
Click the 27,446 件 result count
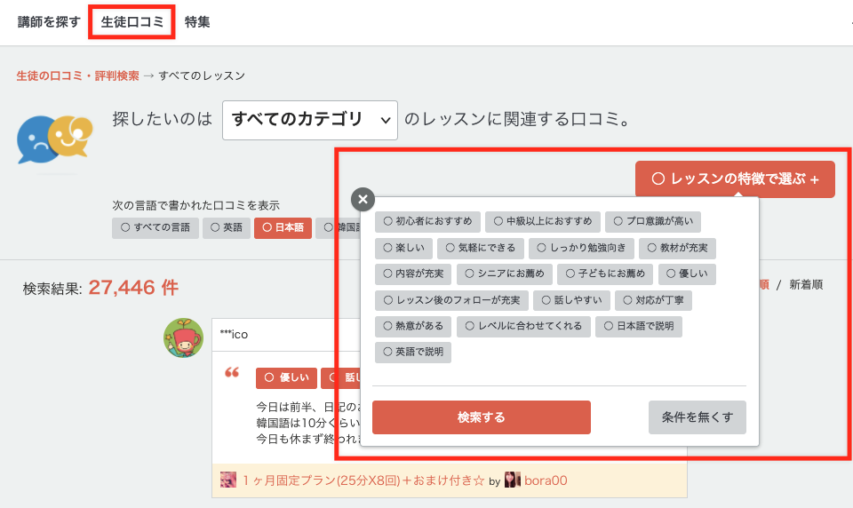[x=133, y=287]
